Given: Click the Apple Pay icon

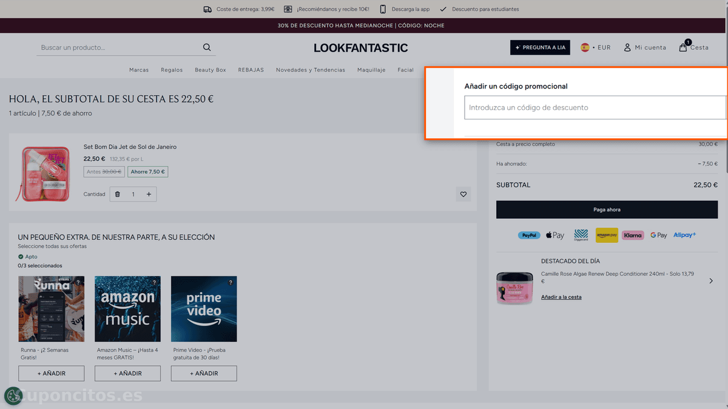Looking at the screenshot, I should 555,235.
